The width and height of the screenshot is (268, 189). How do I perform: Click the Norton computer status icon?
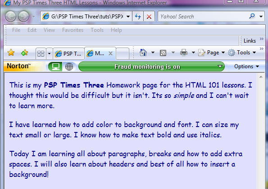click(x=55, y=66)
